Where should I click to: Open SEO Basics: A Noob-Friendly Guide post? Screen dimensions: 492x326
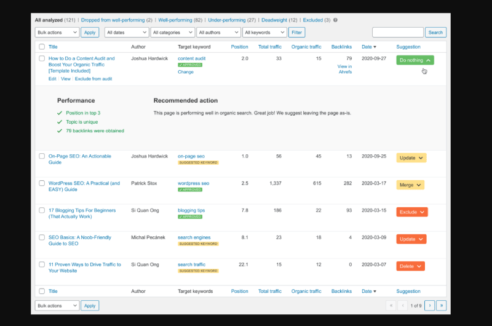click(x=80, y=241)
